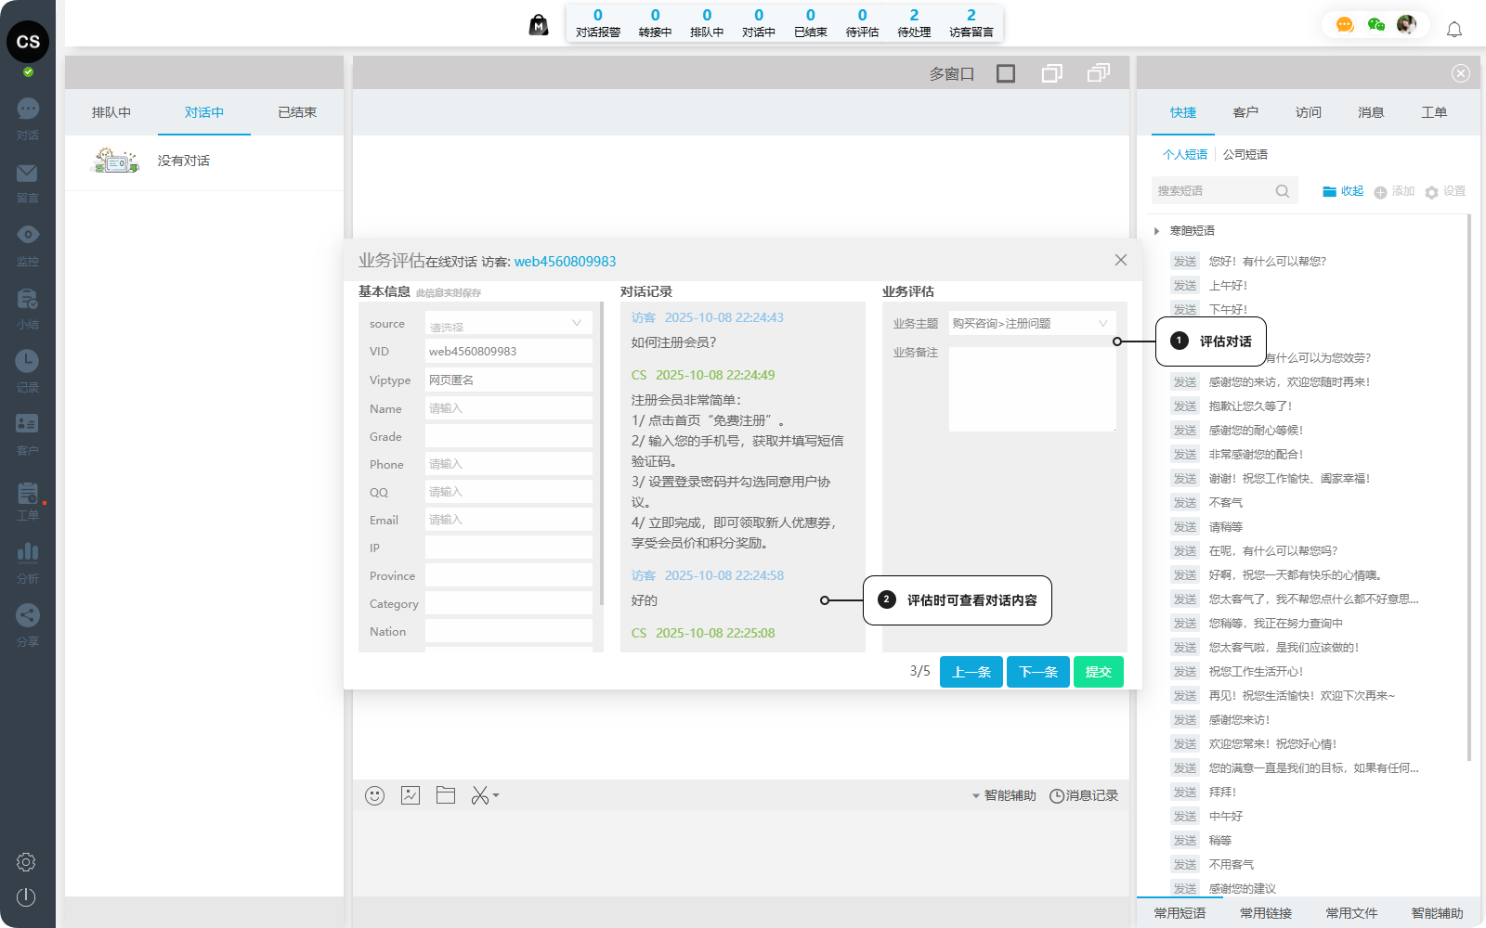Open the monitoring eye icon in sidebar

click(x=28, y=235)
